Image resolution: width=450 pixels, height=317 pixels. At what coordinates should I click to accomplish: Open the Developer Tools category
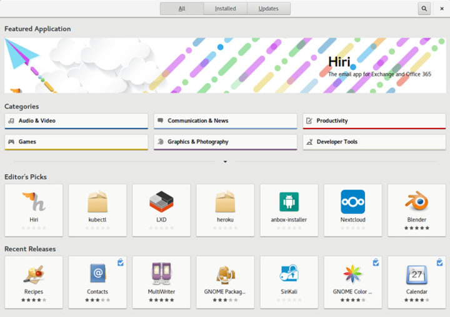pos(374,142)
